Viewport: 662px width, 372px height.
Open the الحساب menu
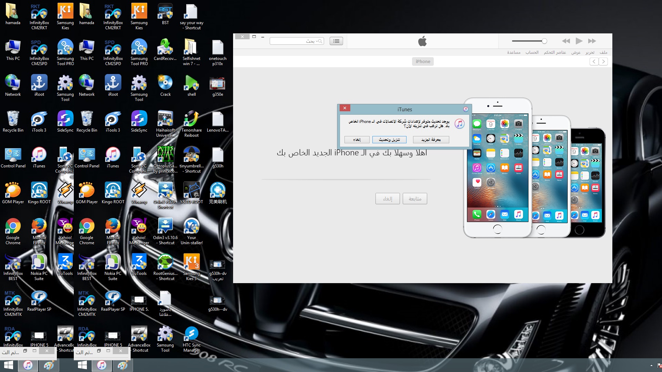click(532, 52)
